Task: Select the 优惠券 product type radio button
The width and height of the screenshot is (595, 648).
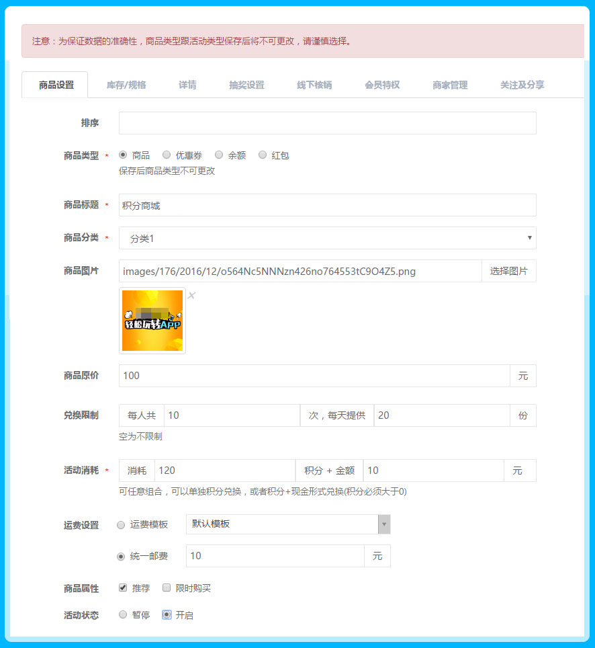Action: pos(167,155)
